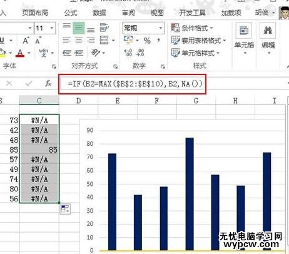Decrease indent
Viewport: 289px width, 254px height.
[x=67, y=53]
